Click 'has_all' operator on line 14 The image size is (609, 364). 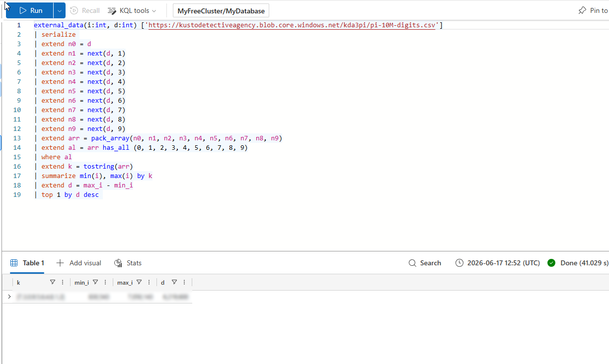pyautogui.click(x=116, y=148)
